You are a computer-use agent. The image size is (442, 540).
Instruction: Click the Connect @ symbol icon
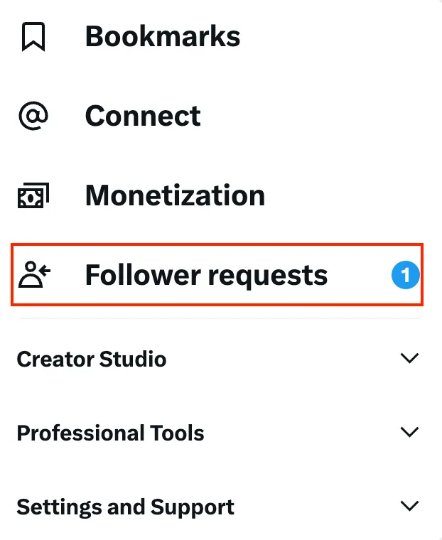[x=33, y=117]
